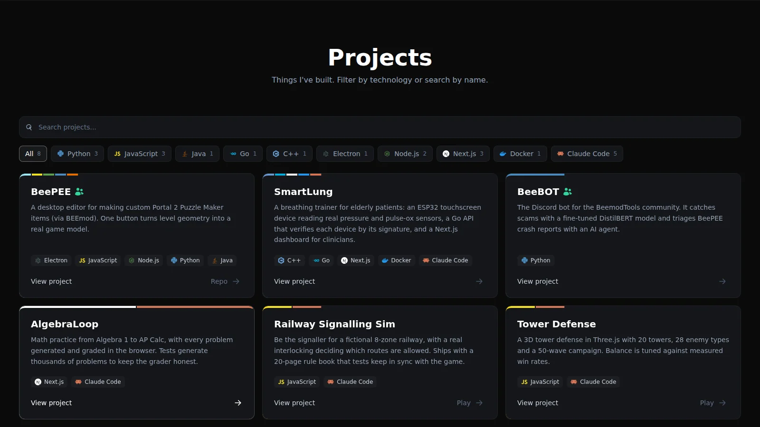760x427 pixels.
Task: Click Python tag in BeeBOT card
Action: (x=536, y=260)
